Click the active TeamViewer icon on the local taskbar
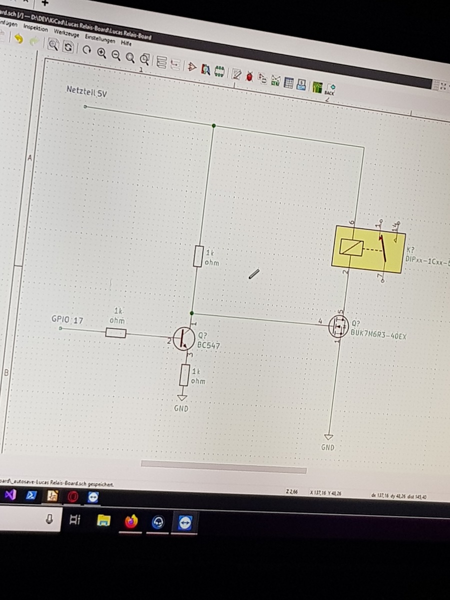 185,523
